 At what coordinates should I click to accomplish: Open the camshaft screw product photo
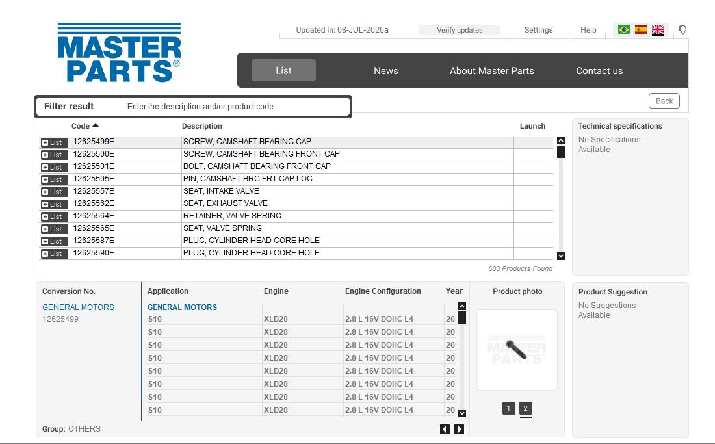coord(517,350)
